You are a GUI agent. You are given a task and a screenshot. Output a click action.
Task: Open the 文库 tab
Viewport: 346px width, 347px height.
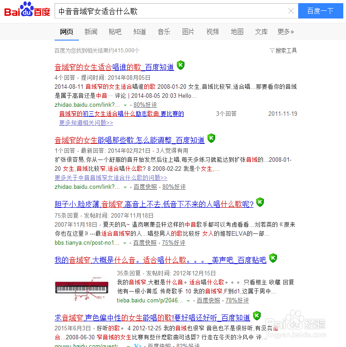(261, 32)
